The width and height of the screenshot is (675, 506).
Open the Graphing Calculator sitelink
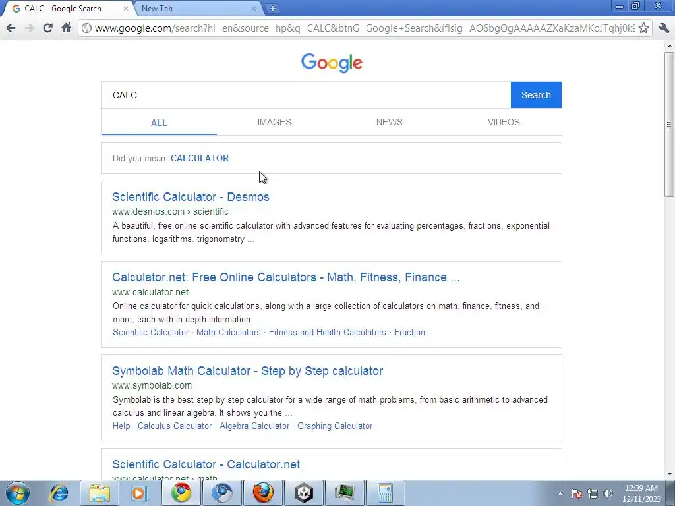click(335, 426)
